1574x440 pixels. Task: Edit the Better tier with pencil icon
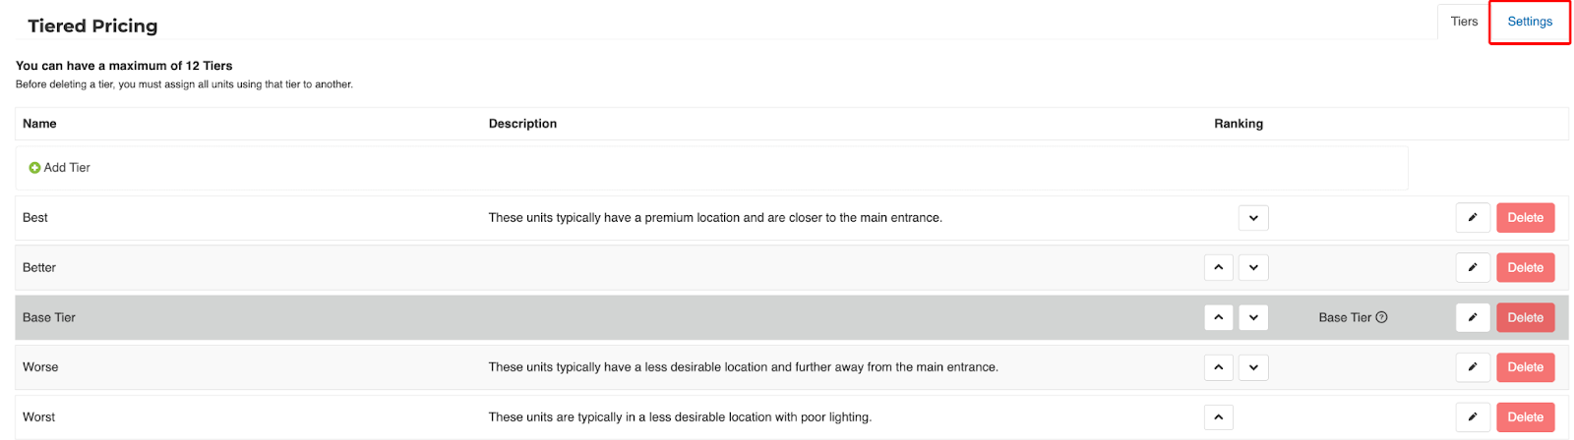pos(1473,267)
